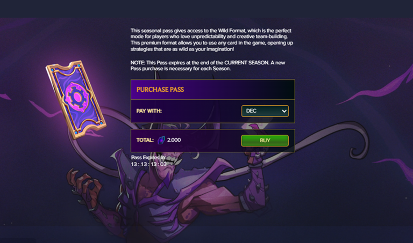Image resolution: width=413 pixels, height=243 pixels.
Task: Click the NOTE about pass expiration
Action: (208, 65)
